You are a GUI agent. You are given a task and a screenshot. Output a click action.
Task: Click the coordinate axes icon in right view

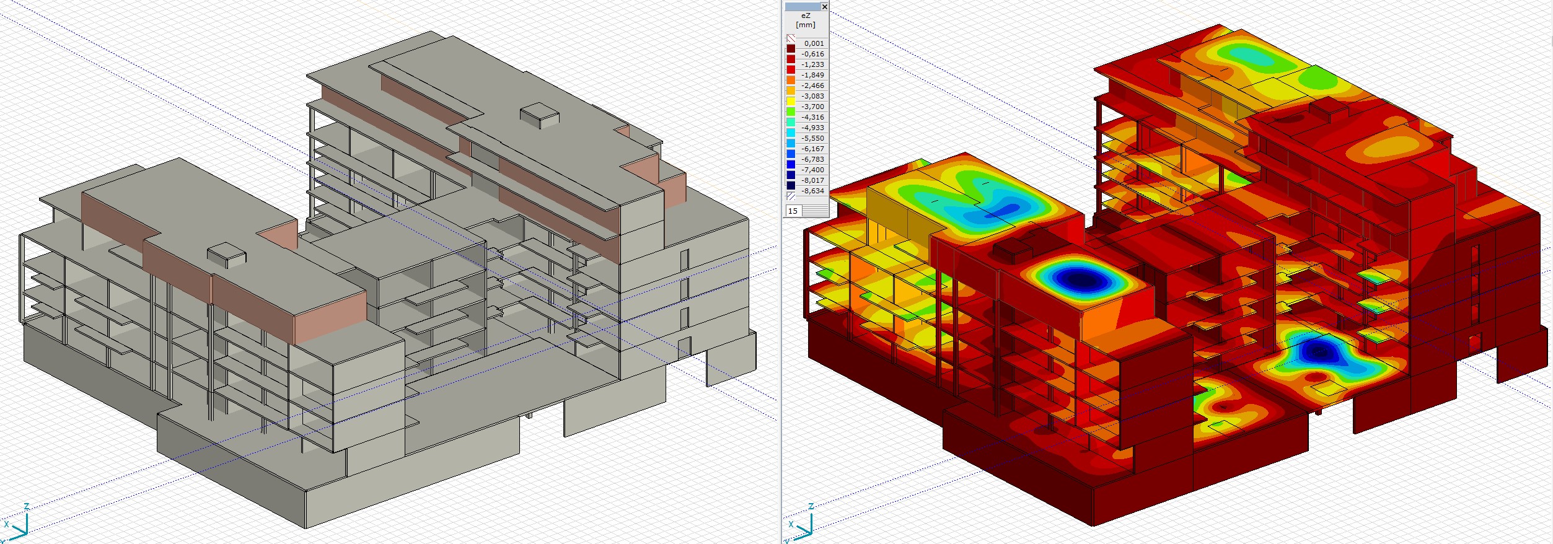[801, 524]
